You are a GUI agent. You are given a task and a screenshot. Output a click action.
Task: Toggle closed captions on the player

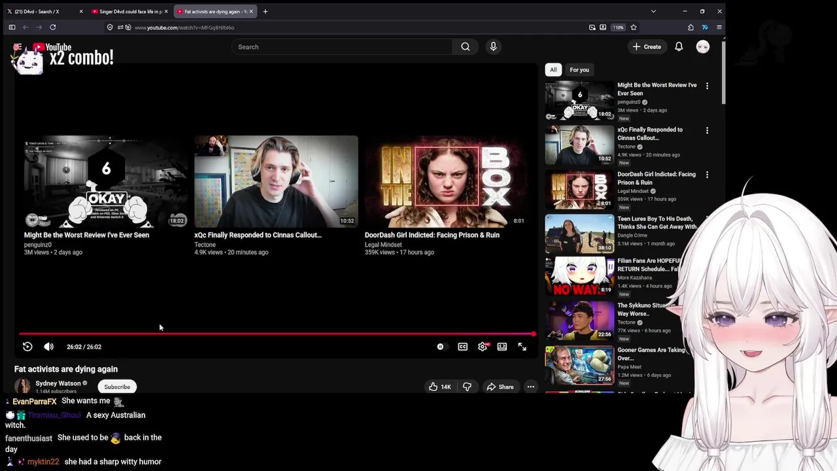tap(463, 347)
